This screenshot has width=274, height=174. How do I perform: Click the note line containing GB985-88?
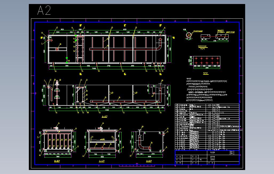pos(207,92)
